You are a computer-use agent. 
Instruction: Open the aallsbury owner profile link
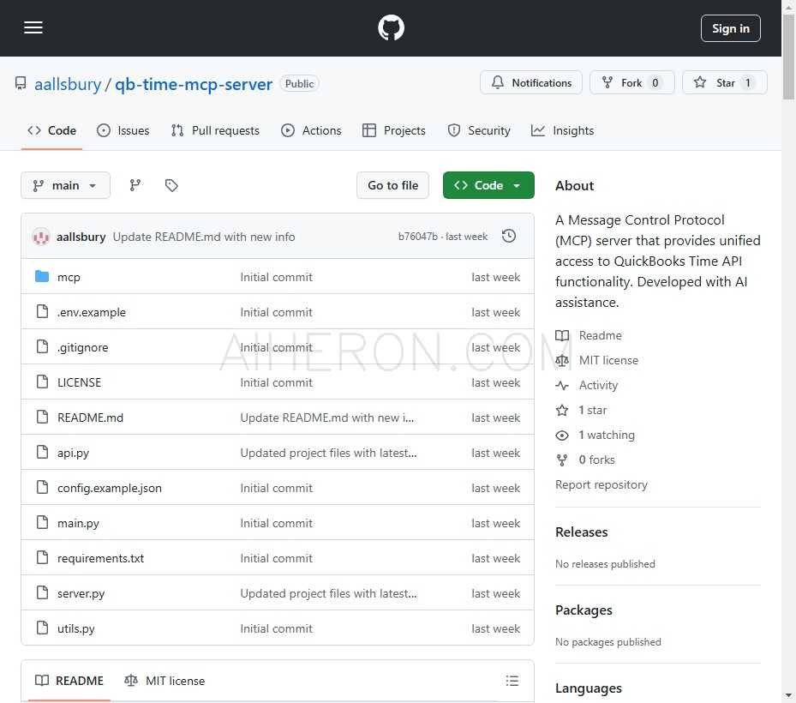68,84
